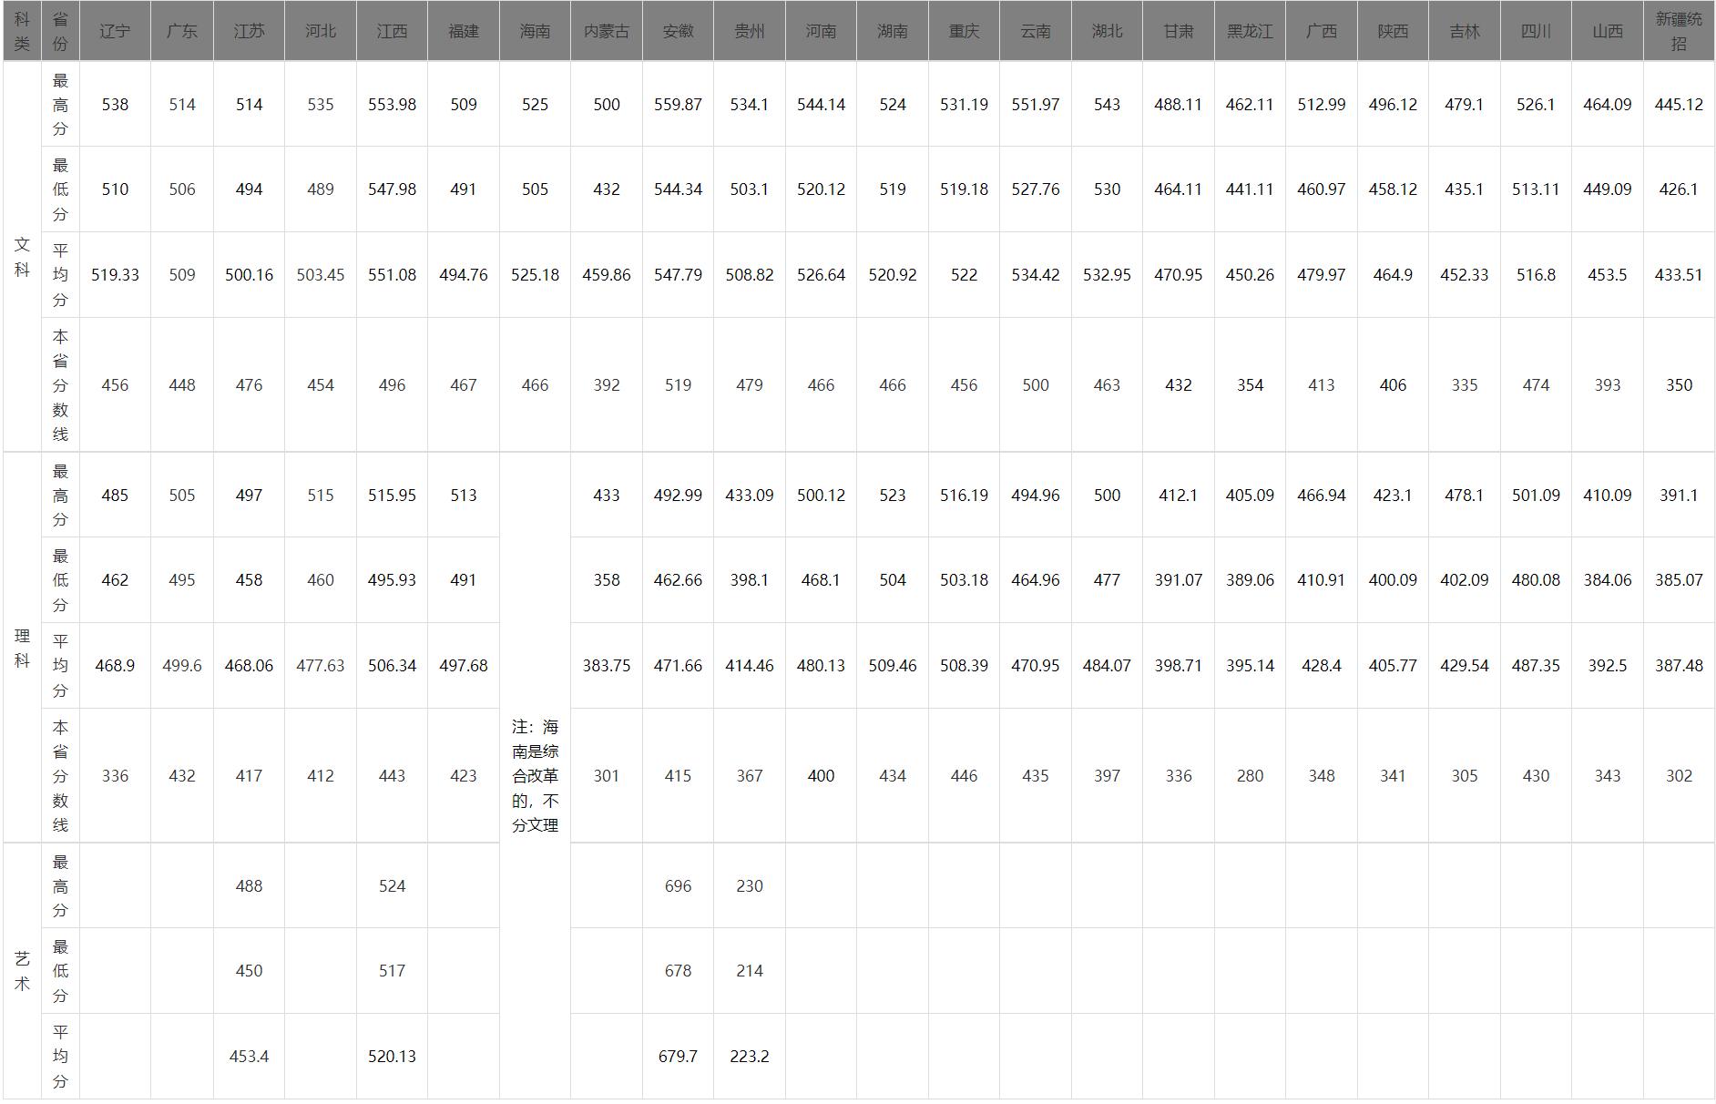Click the 文科 本省分数线 row label
This screenshot has height=1104, width=1716.
60,384
